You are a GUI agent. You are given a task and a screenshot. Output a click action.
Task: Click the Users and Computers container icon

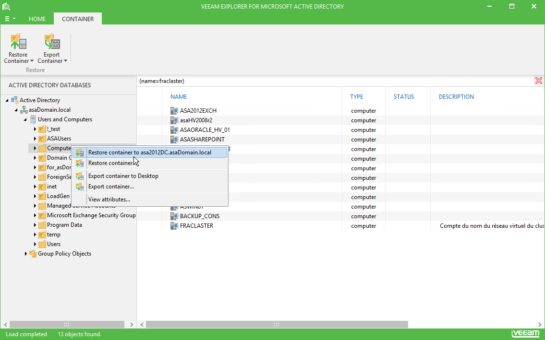click(x=33, y=119)
